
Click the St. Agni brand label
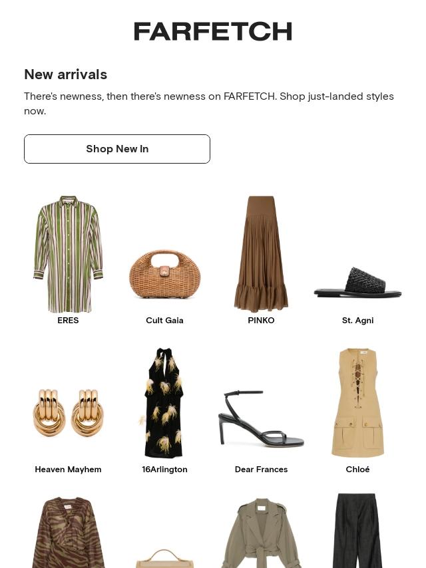point(358,320)
